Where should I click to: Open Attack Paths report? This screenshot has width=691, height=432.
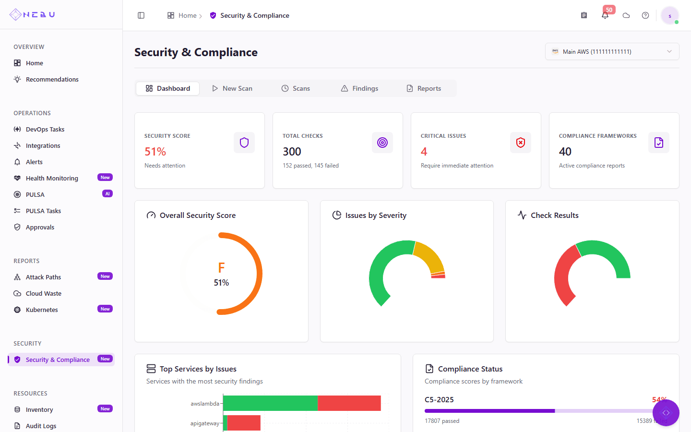pyautogui.click(x=61, y=277)
